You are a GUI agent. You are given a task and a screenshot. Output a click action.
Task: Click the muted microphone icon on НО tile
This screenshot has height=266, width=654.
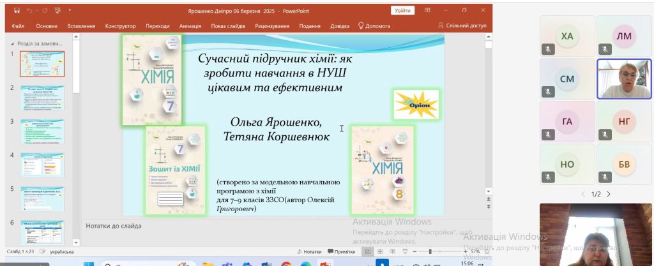click(548, 177)
